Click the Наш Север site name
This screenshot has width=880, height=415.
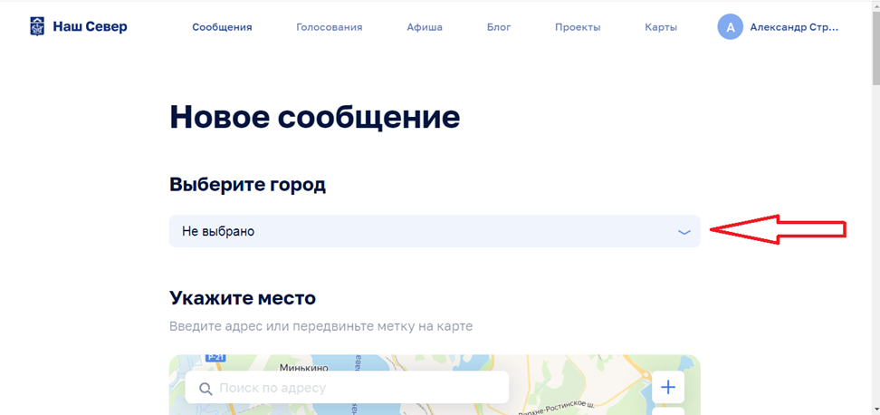coord(90,26)
